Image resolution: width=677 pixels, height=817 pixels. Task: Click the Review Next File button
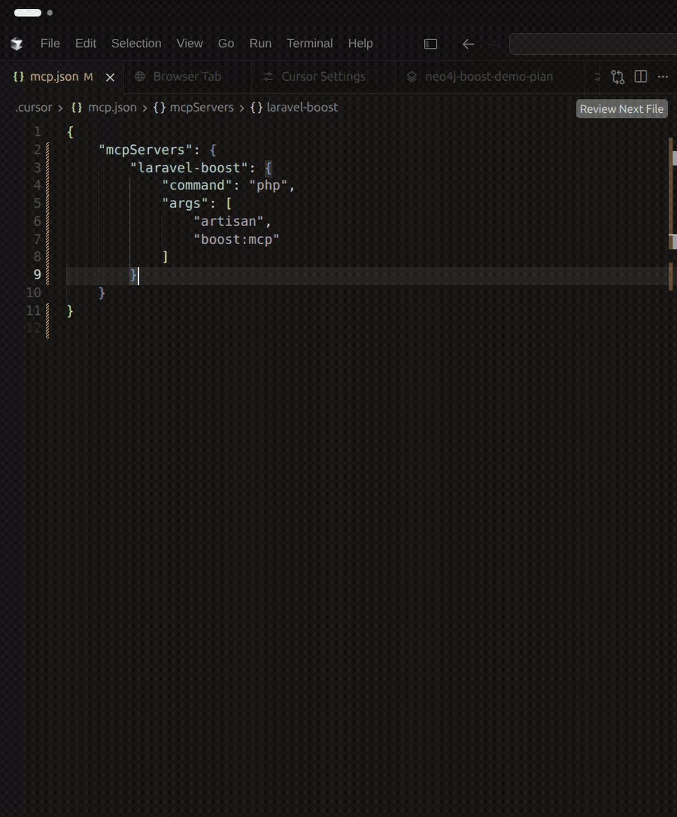coord(622,109)
